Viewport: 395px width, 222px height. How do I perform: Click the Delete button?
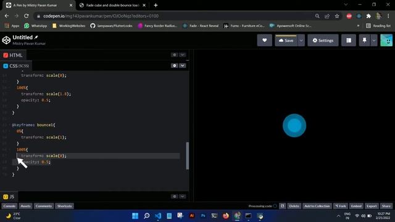point(294,206)
